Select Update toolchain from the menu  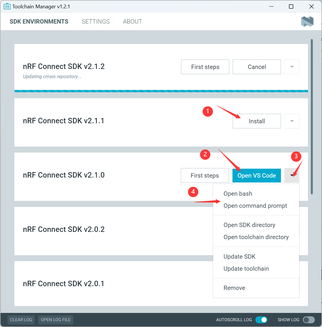pos(246,268)
